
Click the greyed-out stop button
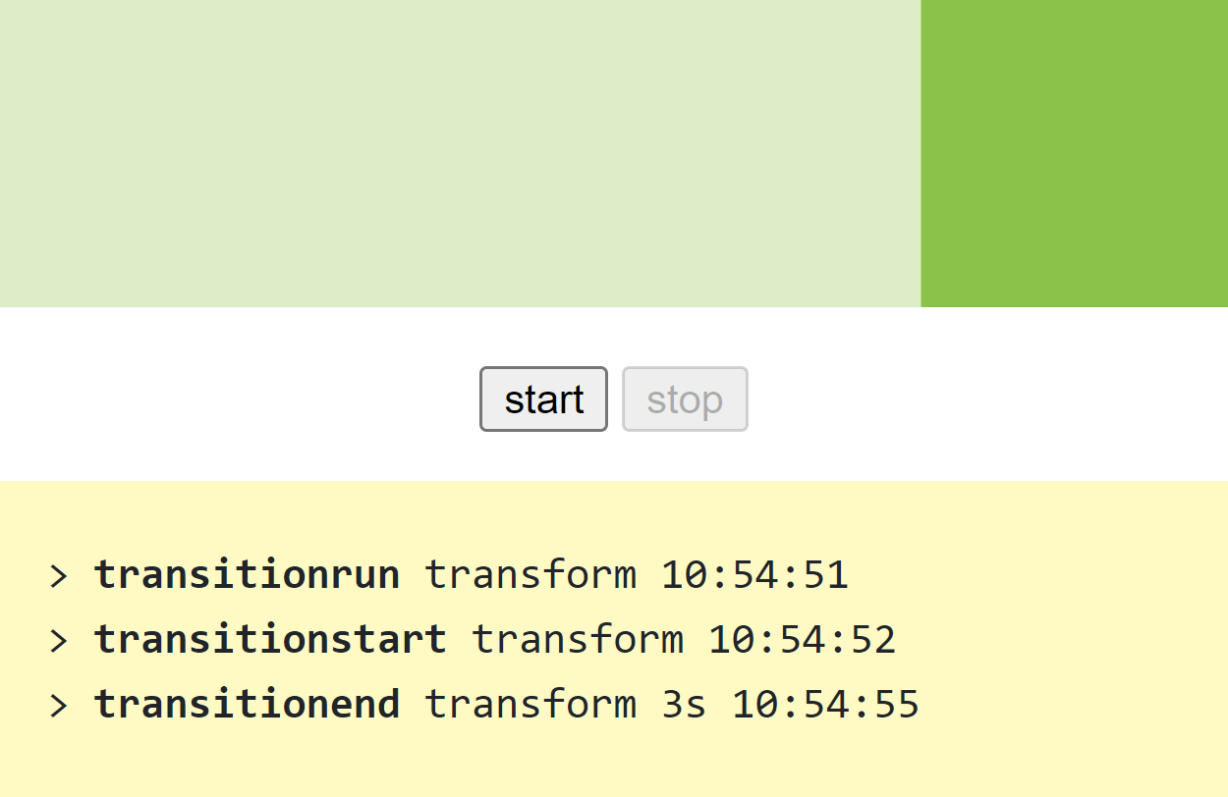685,399
